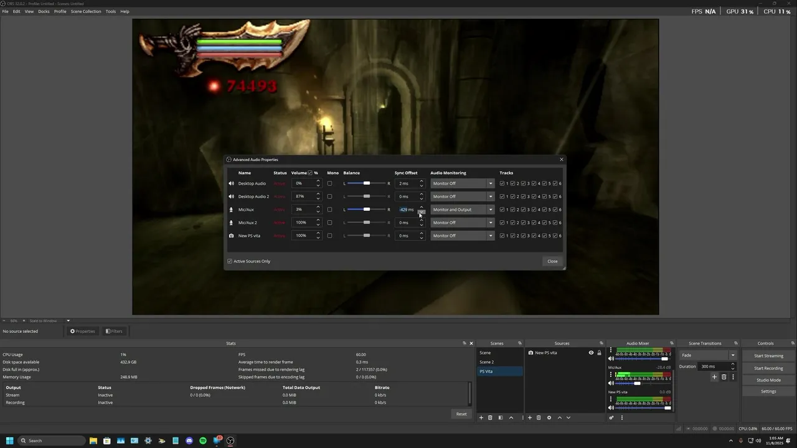Image resolution: width=797 pixels, height=448 pixels.
Task: Open Audio Monitoring dropdown for Desktop Audio
Action: [463, 184]
